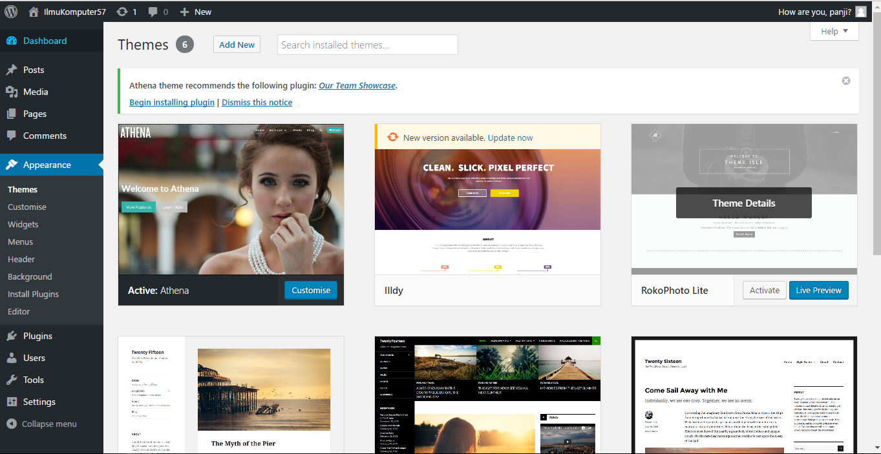
Task: Click the Athena theme screenshot
Action: coord(231,200)
